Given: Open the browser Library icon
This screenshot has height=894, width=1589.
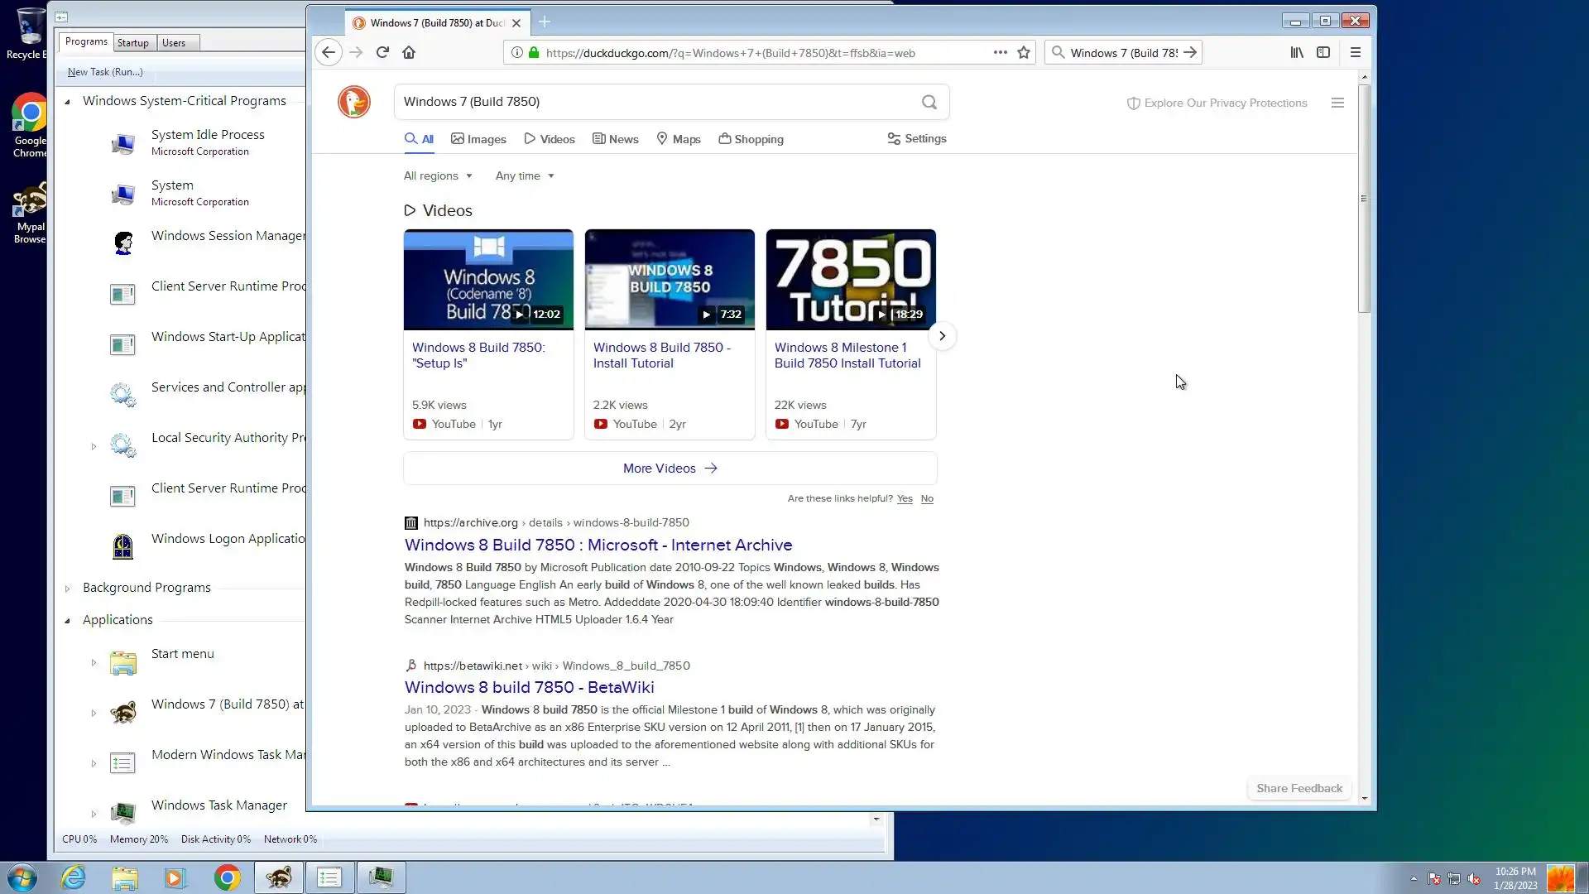Looking at the screenshot, I should (x=1297, y=52).
